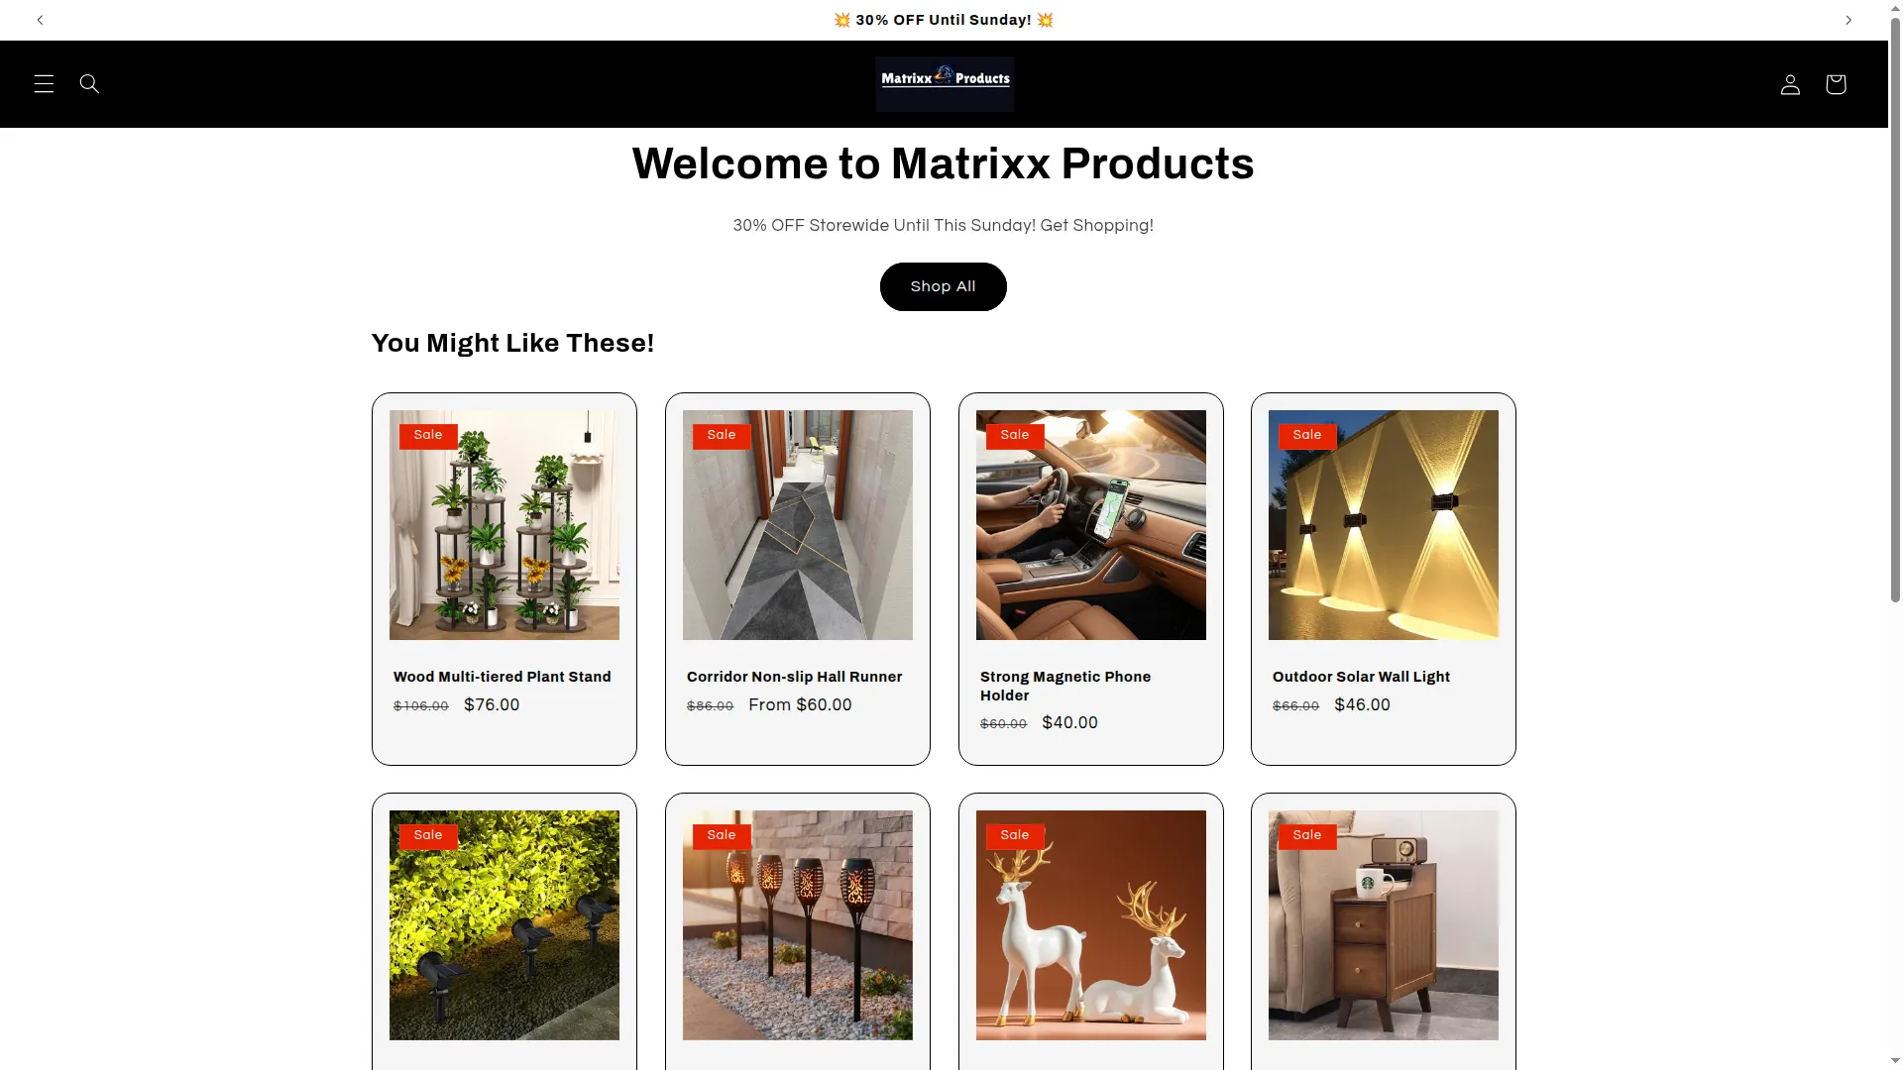This screenshot has height=1070, width=1903.
Task: Open the account login icon
Action: coord(1790,84)
